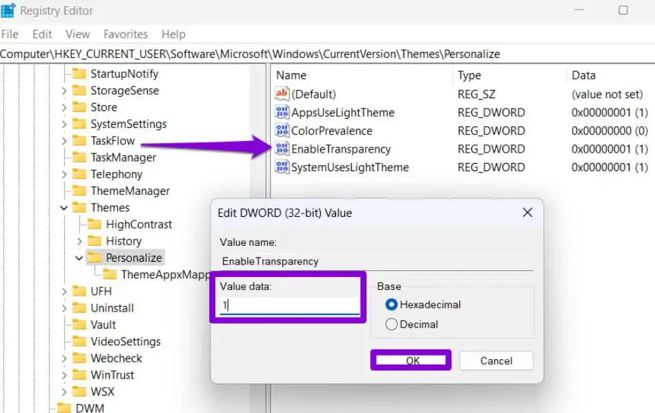Open the File menu
Image resolution: width=655 pixels, height=413 pixels.
coord(10,34)
